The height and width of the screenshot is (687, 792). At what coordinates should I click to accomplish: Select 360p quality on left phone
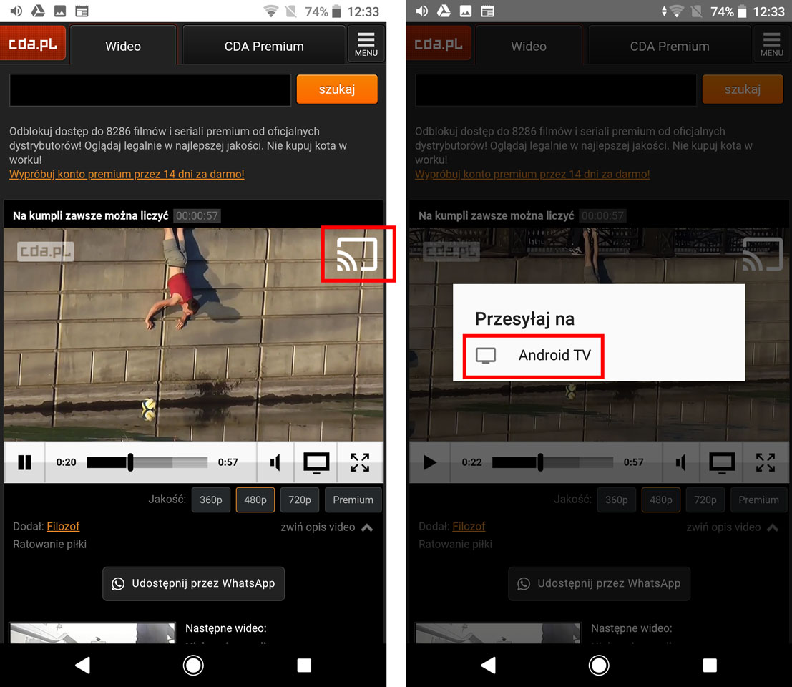[x=210, y=500]
